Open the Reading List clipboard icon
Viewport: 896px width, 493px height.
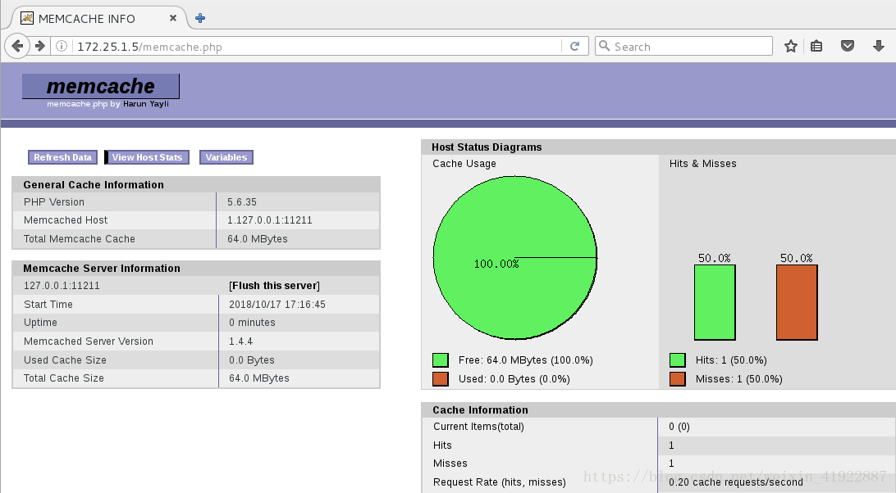tap(816, 46)
